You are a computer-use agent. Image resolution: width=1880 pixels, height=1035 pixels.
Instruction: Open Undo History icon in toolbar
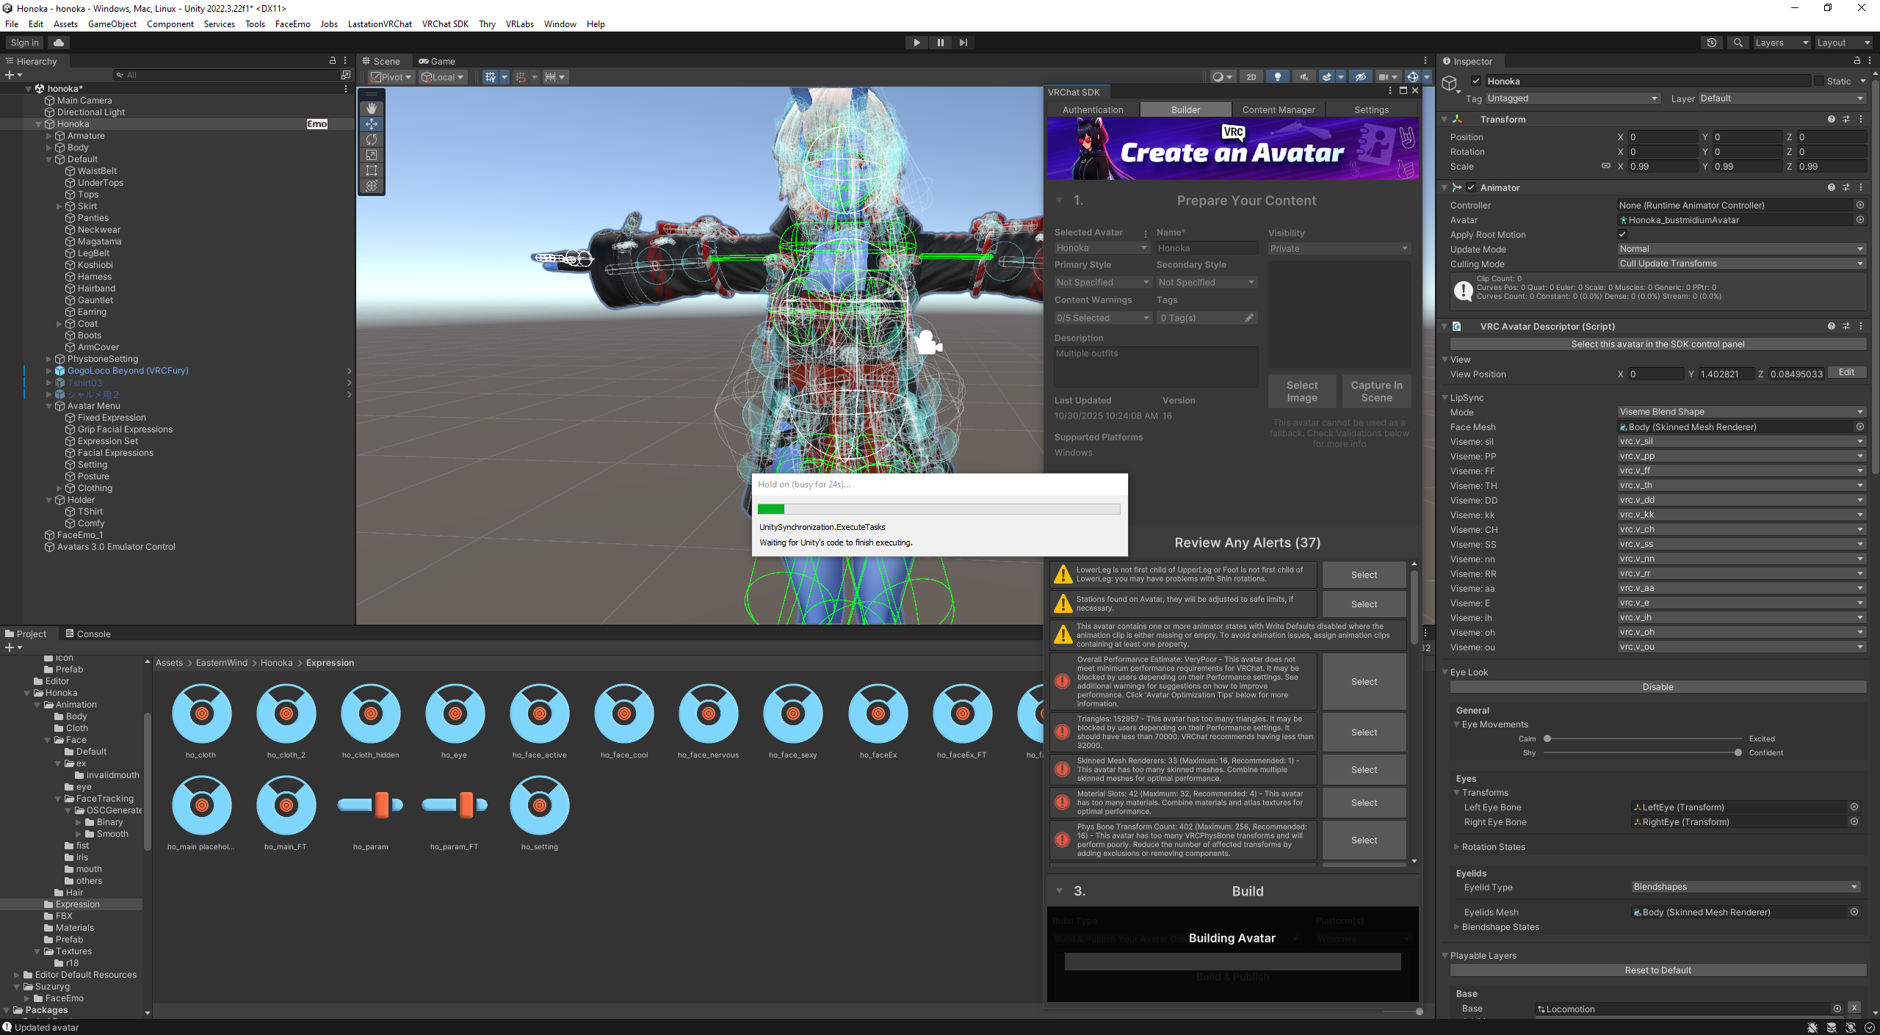(x=1711, y=43)
